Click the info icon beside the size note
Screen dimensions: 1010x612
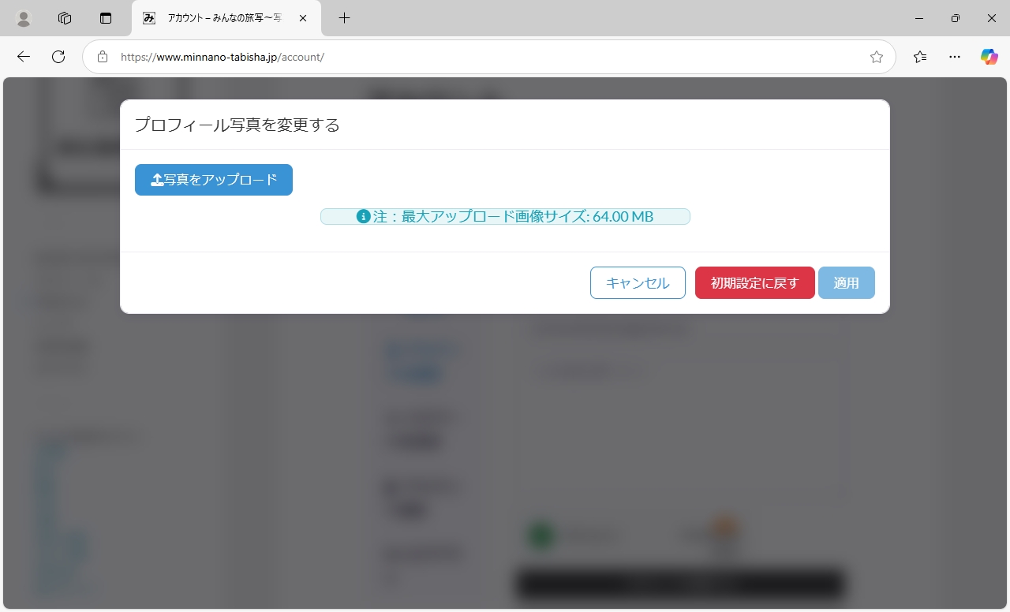[363, 217]
